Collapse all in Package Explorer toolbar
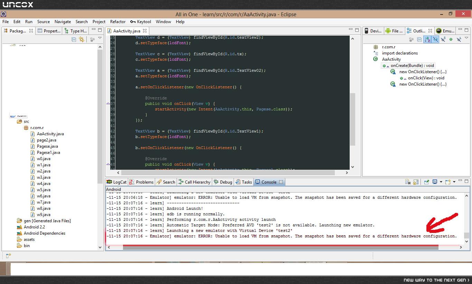472x284 pixels. click(x=74, y=39)
